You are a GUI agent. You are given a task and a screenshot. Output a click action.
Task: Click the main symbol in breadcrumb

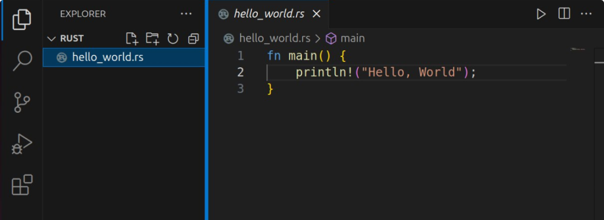pos(352,38)
